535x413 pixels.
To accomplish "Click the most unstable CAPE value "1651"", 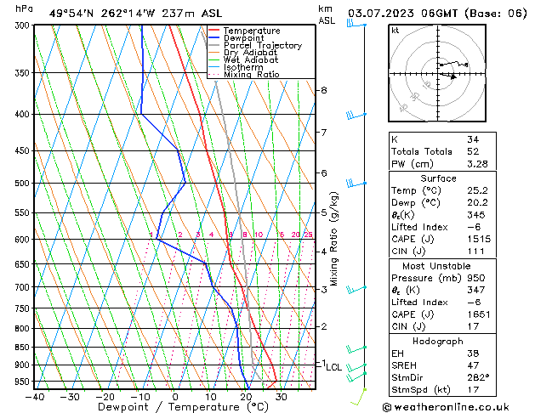I will coord(479,314).
